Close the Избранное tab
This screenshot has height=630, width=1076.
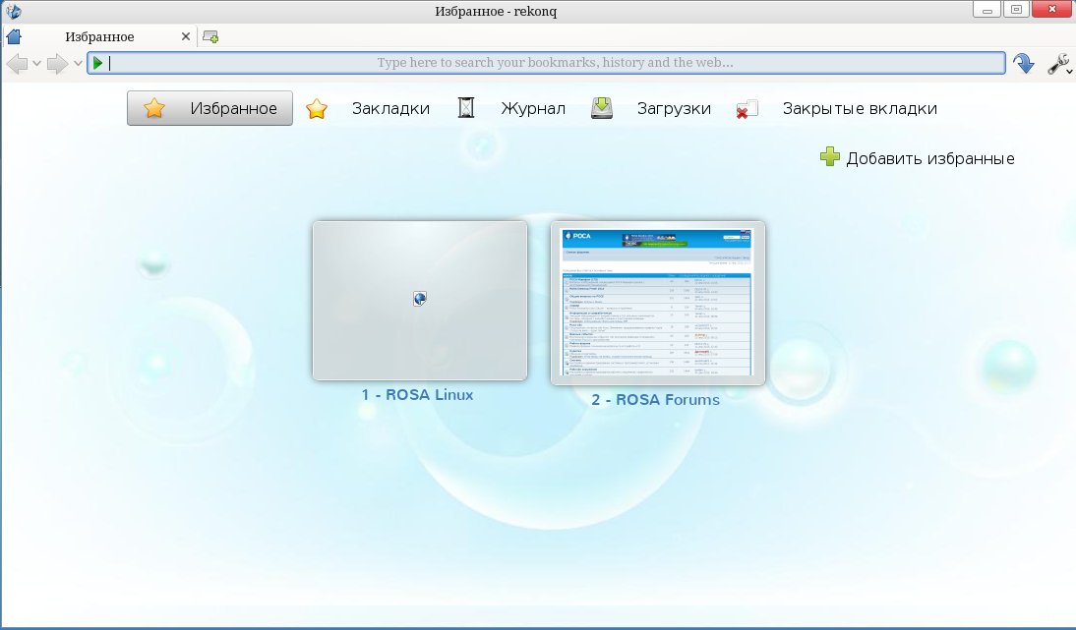[185, 37]
